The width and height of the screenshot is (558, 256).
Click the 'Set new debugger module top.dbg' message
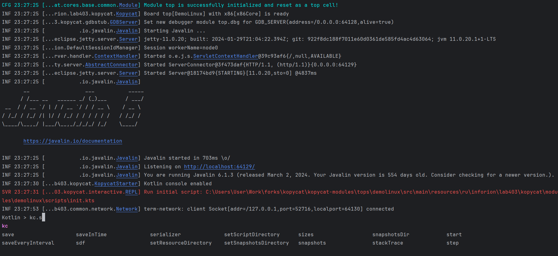pyautogui.click(x=269, y=22)
